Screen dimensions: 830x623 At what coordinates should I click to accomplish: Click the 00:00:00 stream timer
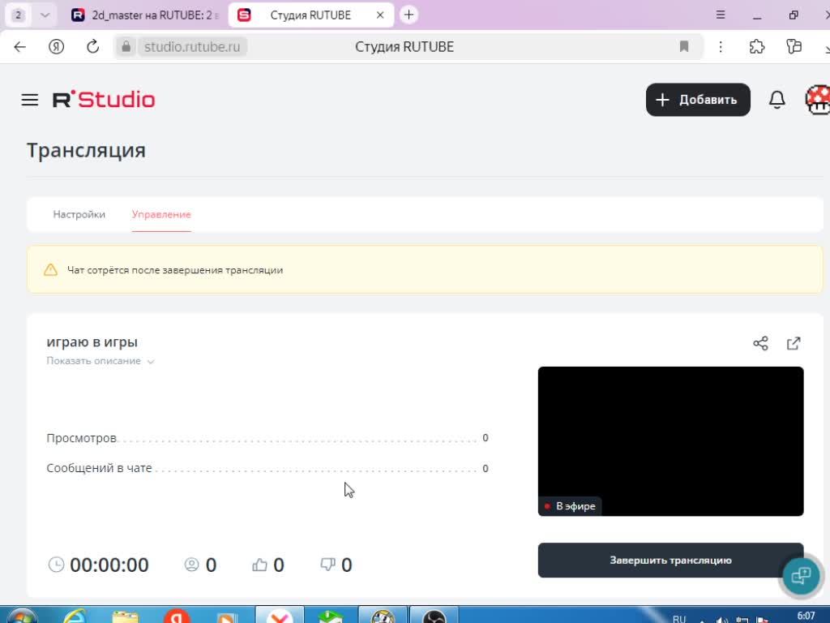(109, 565)
